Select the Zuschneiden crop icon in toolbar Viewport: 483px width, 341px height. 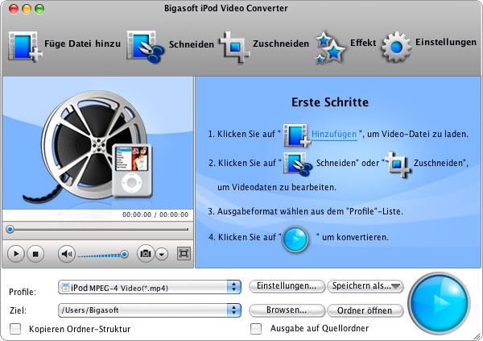[234, 47]
